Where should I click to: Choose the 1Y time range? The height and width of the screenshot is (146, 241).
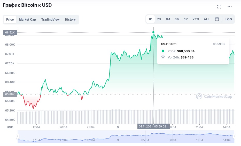click(x=186, y=19)
